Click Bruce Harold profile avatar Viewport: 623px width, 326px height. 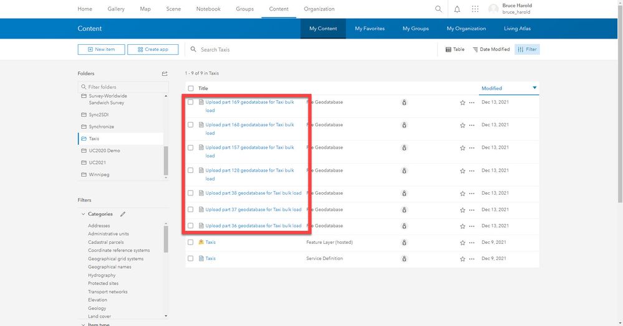coord(493,9)
